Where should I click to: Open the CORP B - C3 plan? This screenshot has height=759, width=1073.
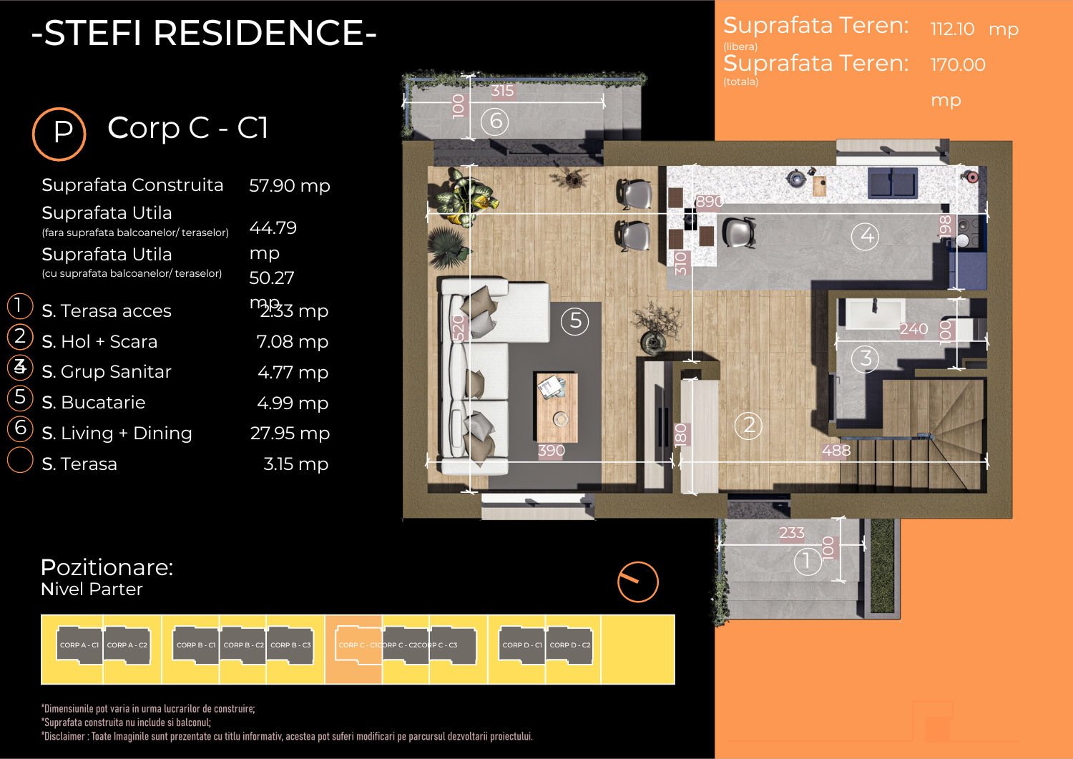pyautogui.click(x=290, y=645)
